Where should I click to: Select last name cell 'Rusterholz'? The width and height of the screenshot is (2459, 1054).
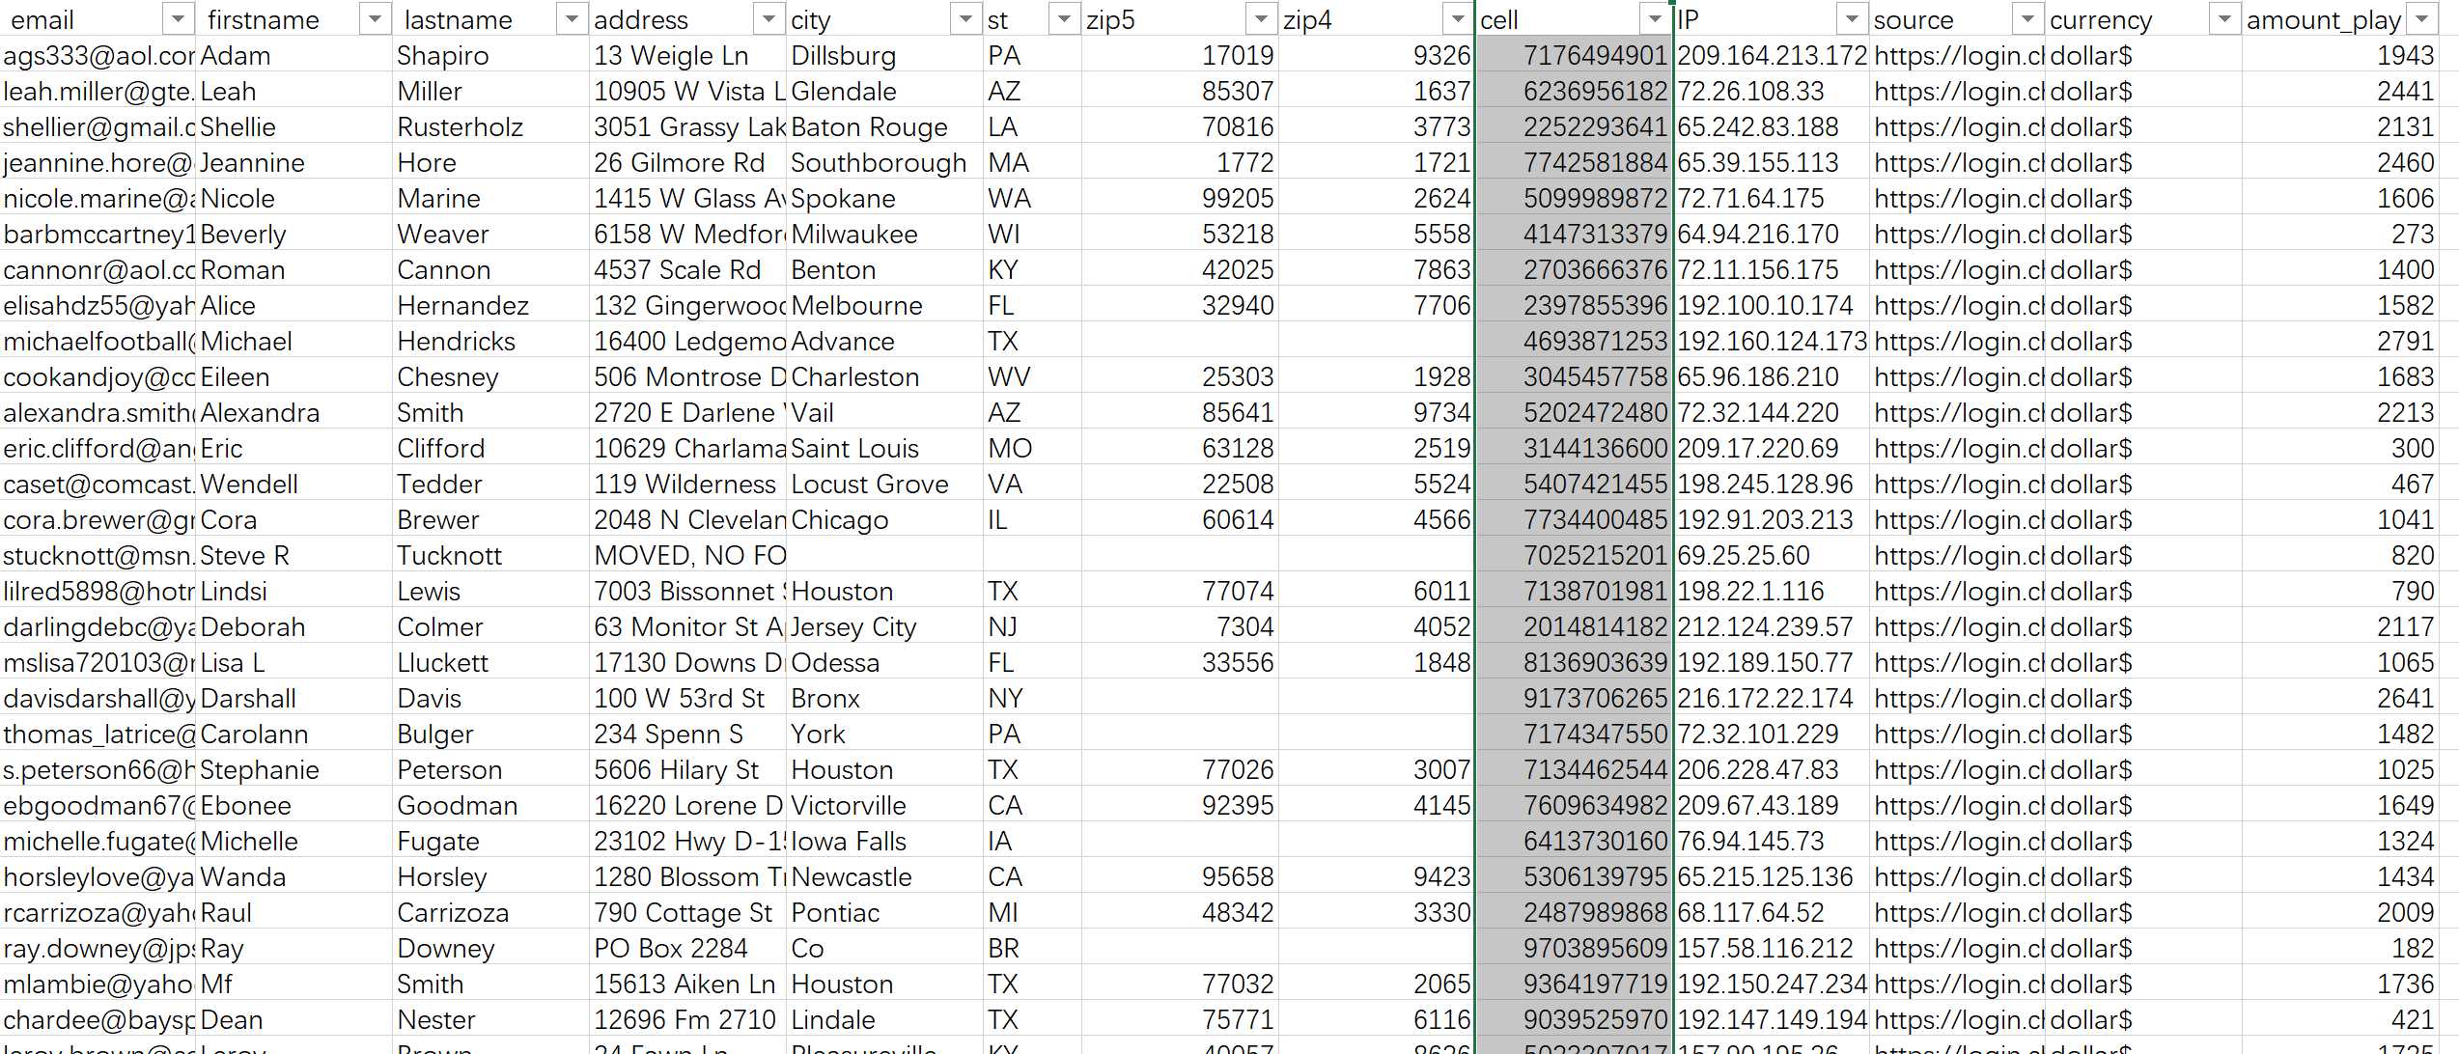click(x=491, y=127)
